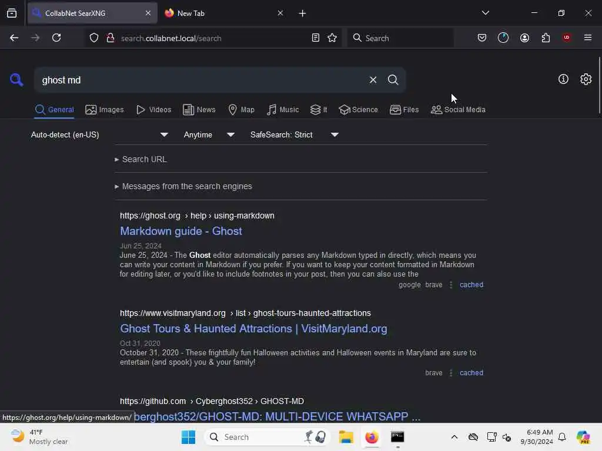Select the It category
This screenshot has width=602, height=451.
pos(318,110)
